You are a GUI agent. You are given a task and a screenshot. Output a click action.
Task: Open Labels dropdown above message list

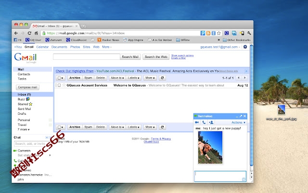133,78
